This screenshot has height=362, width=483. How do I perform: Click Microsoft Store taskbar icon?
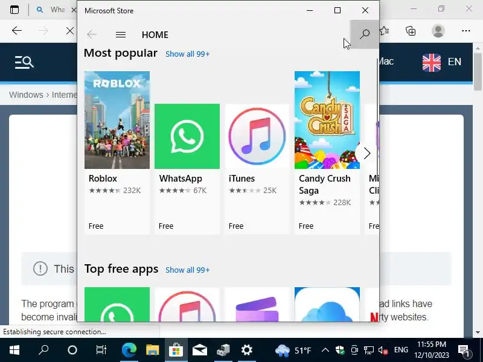(x=176, y=350)
